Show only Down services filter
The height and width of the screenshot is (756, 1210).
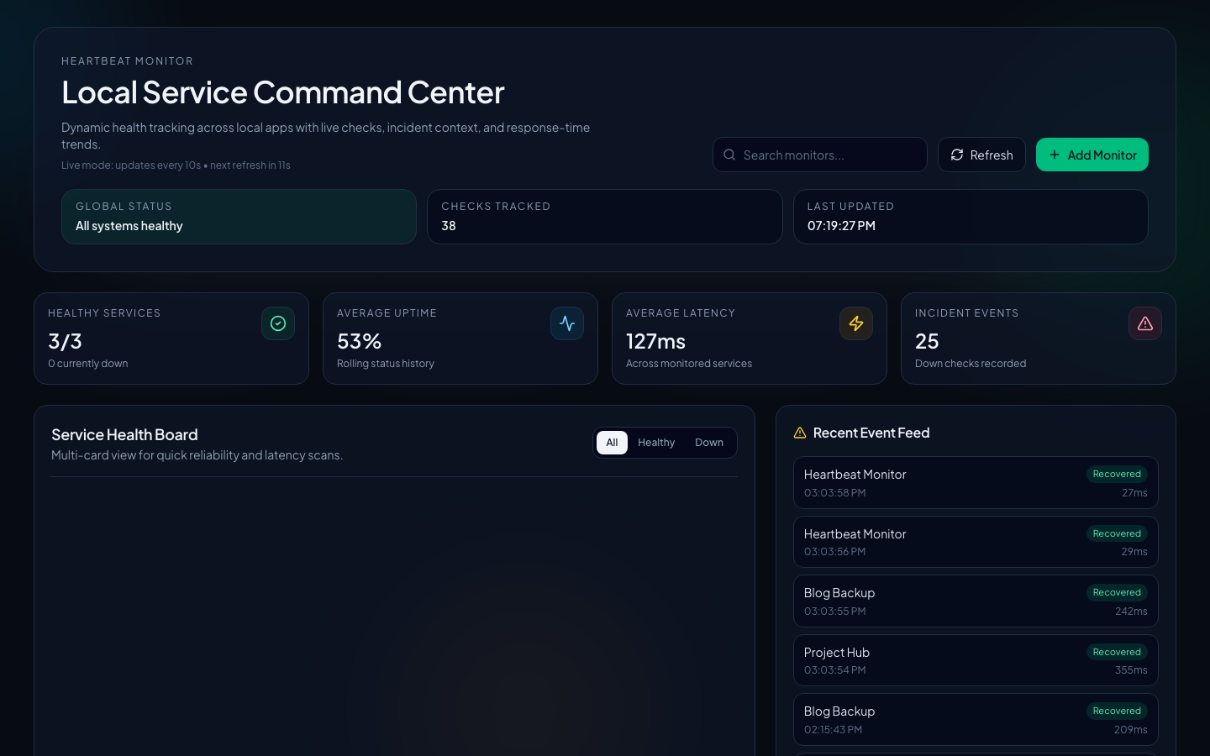(709, 443)
